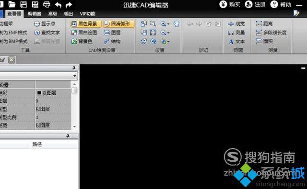Toggle the 黑白绘图 option
This screenshot has height=189, width=307.
point(84,33)
